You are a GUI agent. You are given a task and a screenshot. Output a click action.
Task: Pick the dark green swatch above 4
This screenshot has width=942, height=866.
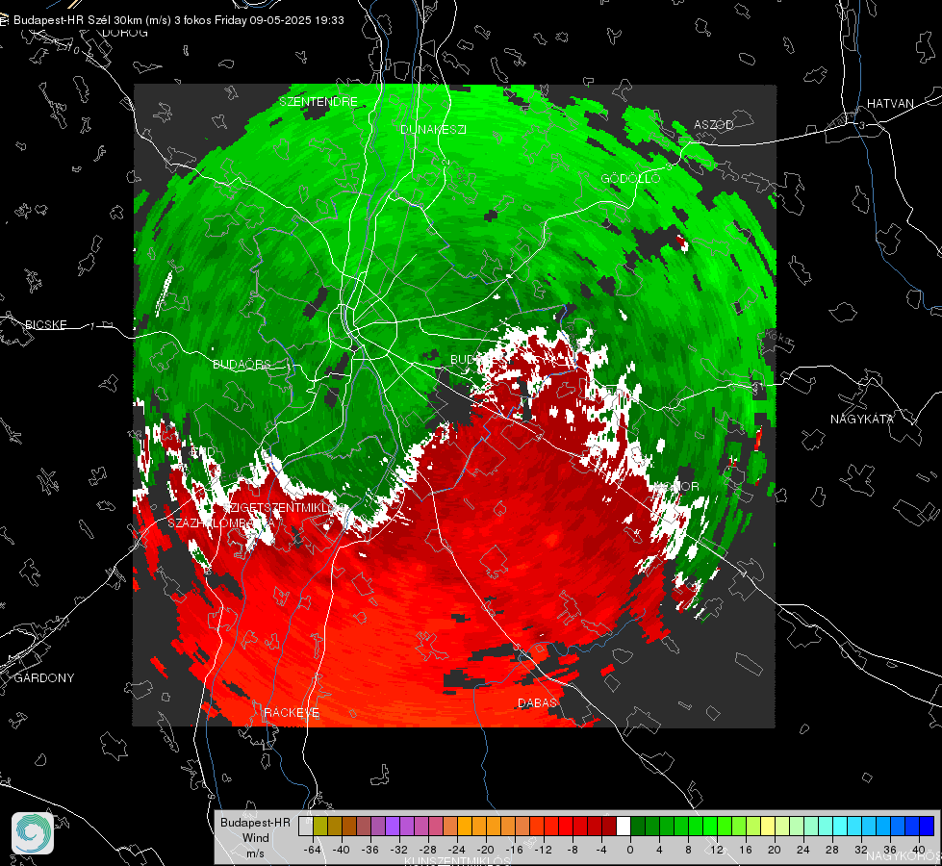pyautogui.click(x=652, y=827)
